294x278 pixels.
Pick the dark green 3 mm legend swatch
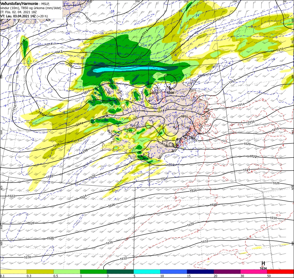[120, 272]
